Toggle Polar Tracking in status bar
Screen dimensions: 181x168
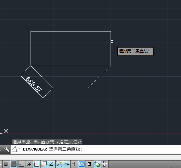coord(29,164)
